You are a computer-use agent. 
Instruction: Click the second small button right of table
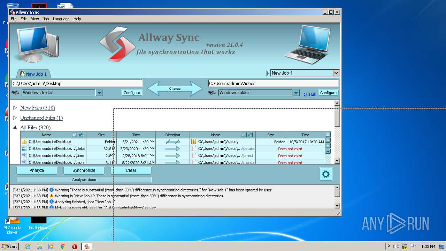328,140
